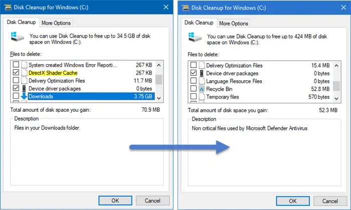Viewport: 351px width, 210px height.
Task: Check the Downloads checkbox
Action: [16, 96]
